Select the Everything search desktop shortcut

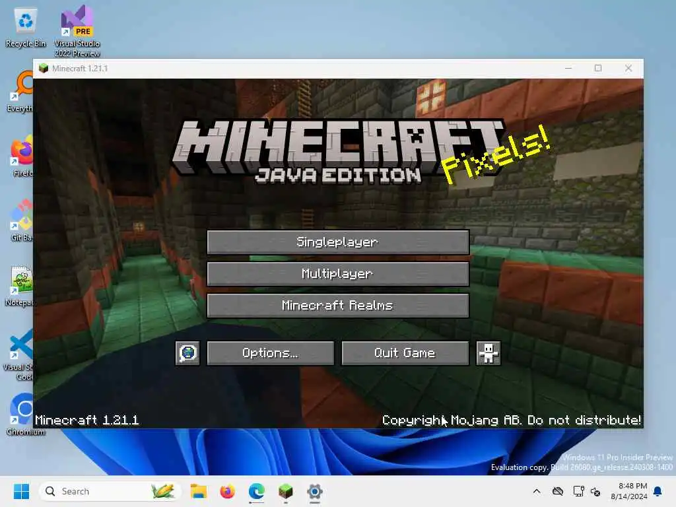point(20,91)
